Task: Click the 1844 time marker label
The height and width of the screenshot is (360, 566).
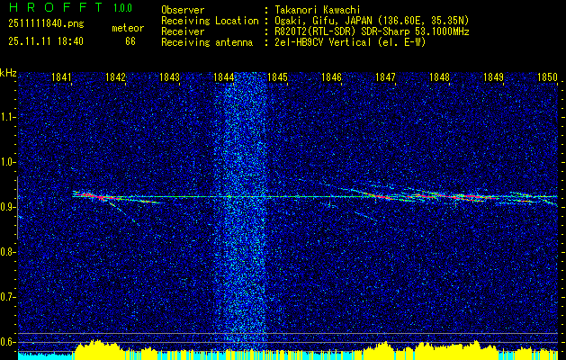Action: pyautogui.click(x=224, y=76)
